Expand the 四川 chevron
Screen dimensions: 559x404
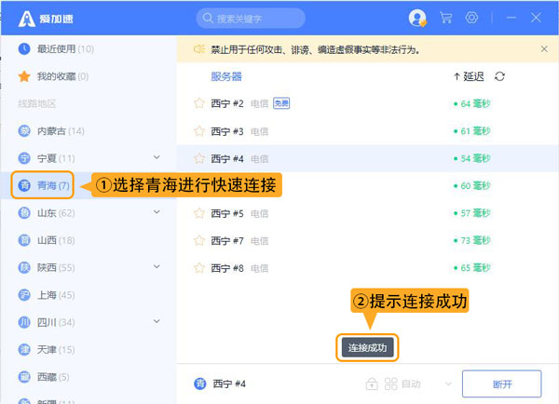point(157,321)
